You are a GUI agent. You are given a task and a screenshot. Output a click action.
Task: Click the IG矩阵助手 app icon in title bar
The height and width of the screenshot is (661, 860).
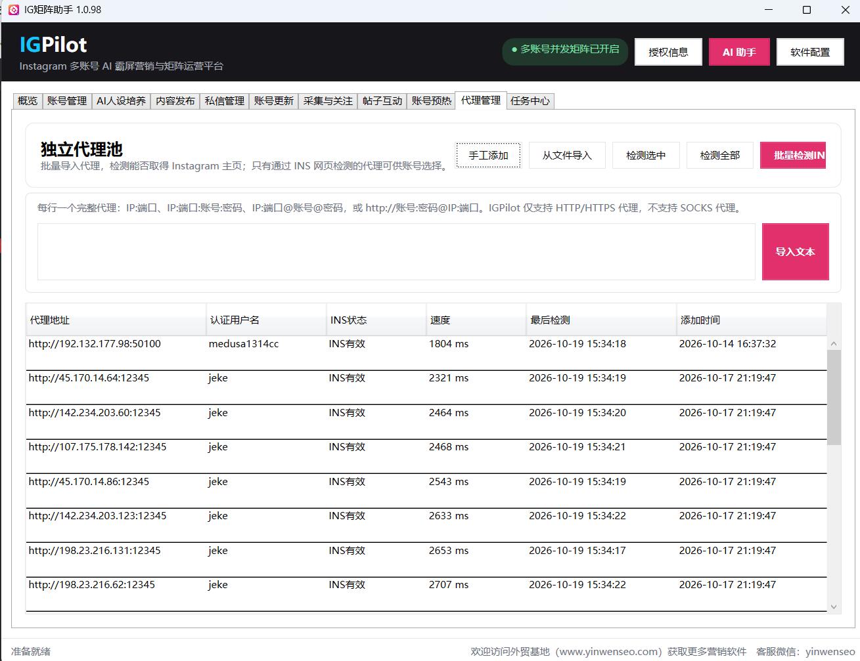(14, 10)
